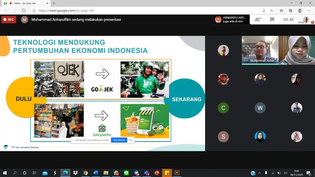Open Telegram from taskbar
Viewport: 315px width, 177px height.
click(137, 173)
